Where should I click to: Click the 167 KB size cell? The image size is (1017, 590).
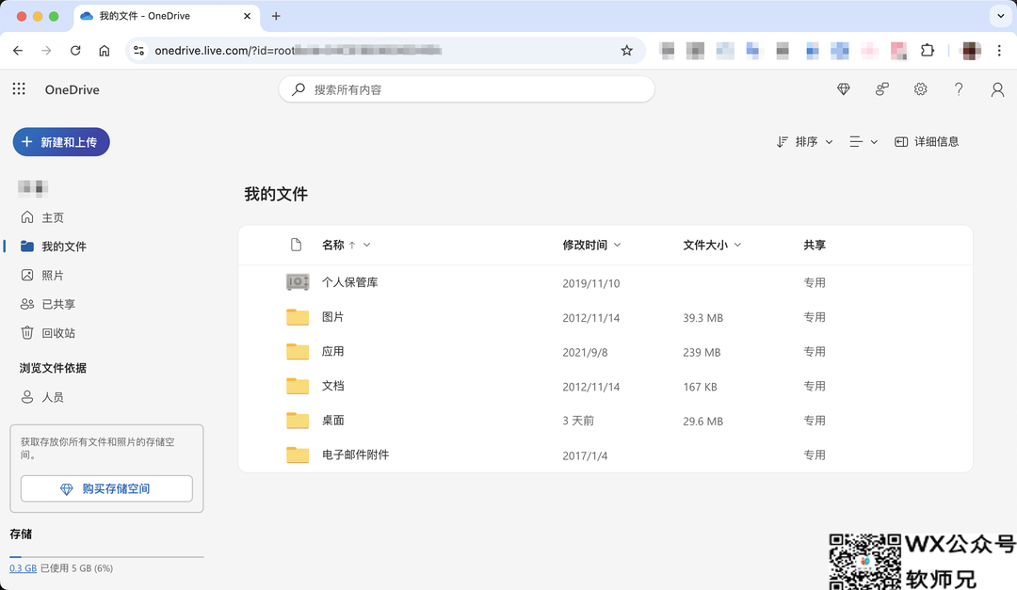tap(700, 387)
